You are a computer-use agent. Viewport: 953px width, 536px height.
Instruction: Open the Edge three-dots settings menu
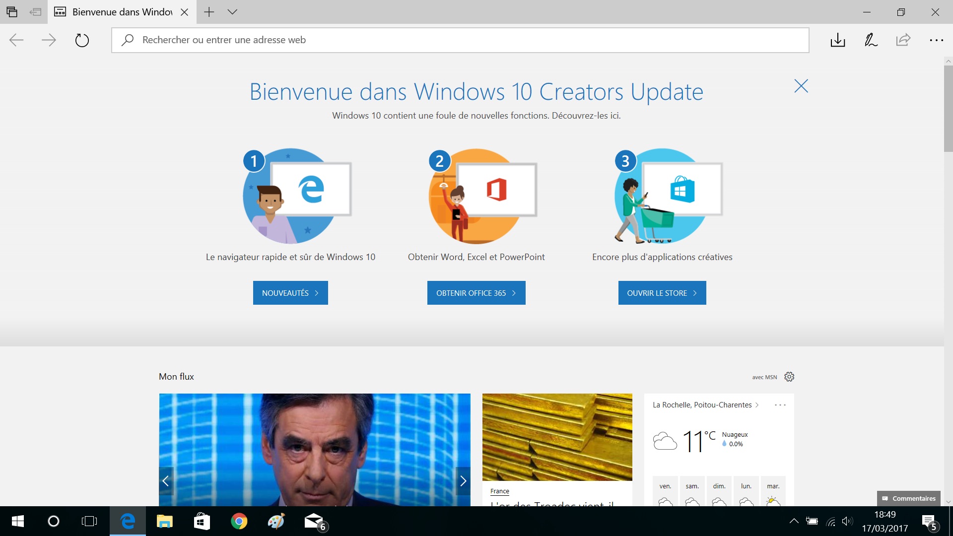(x=936, y=40)
